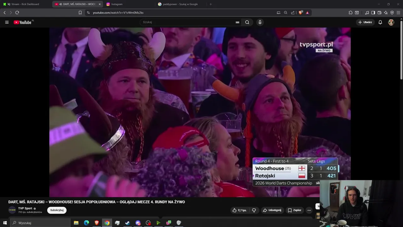Open the TVP Sport channel avatar

(x=12, y=210)
